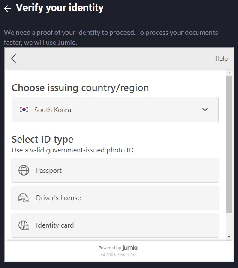This screenshot has height=268, width=238.
Task: Click the South Korea flag icon
Action: (24, 110)
